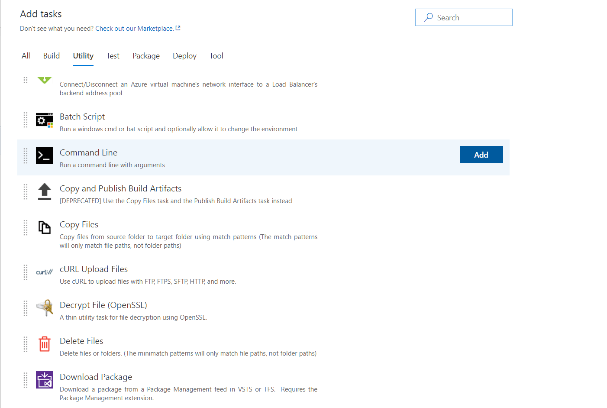Select the Download Package task title
This screenshot has width=607, height=408.
(96, 377)
